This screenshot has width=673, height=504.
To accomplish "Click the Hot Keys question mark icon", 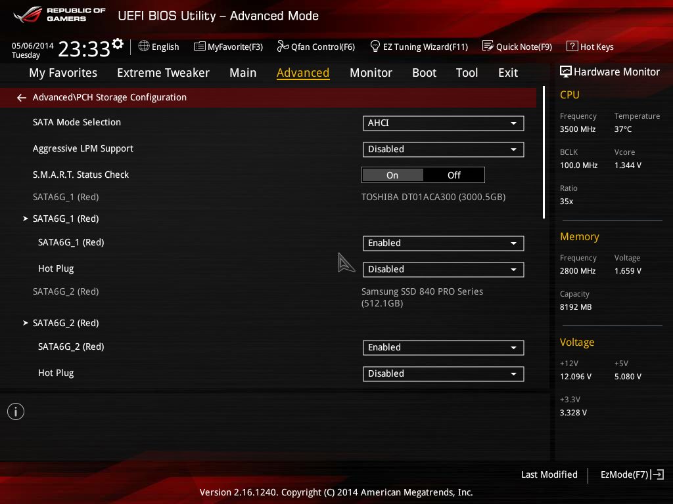I will [x=572, y=47].
